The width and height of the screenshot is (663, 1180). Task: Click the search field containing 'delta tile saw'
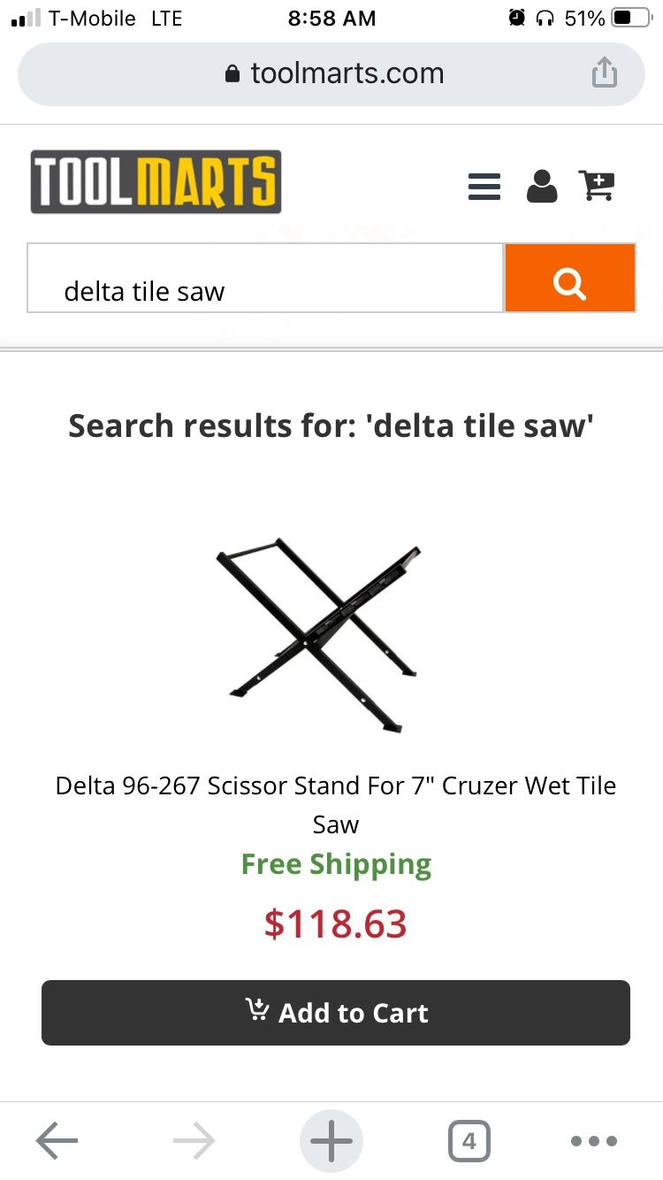[x=265, y=279]
